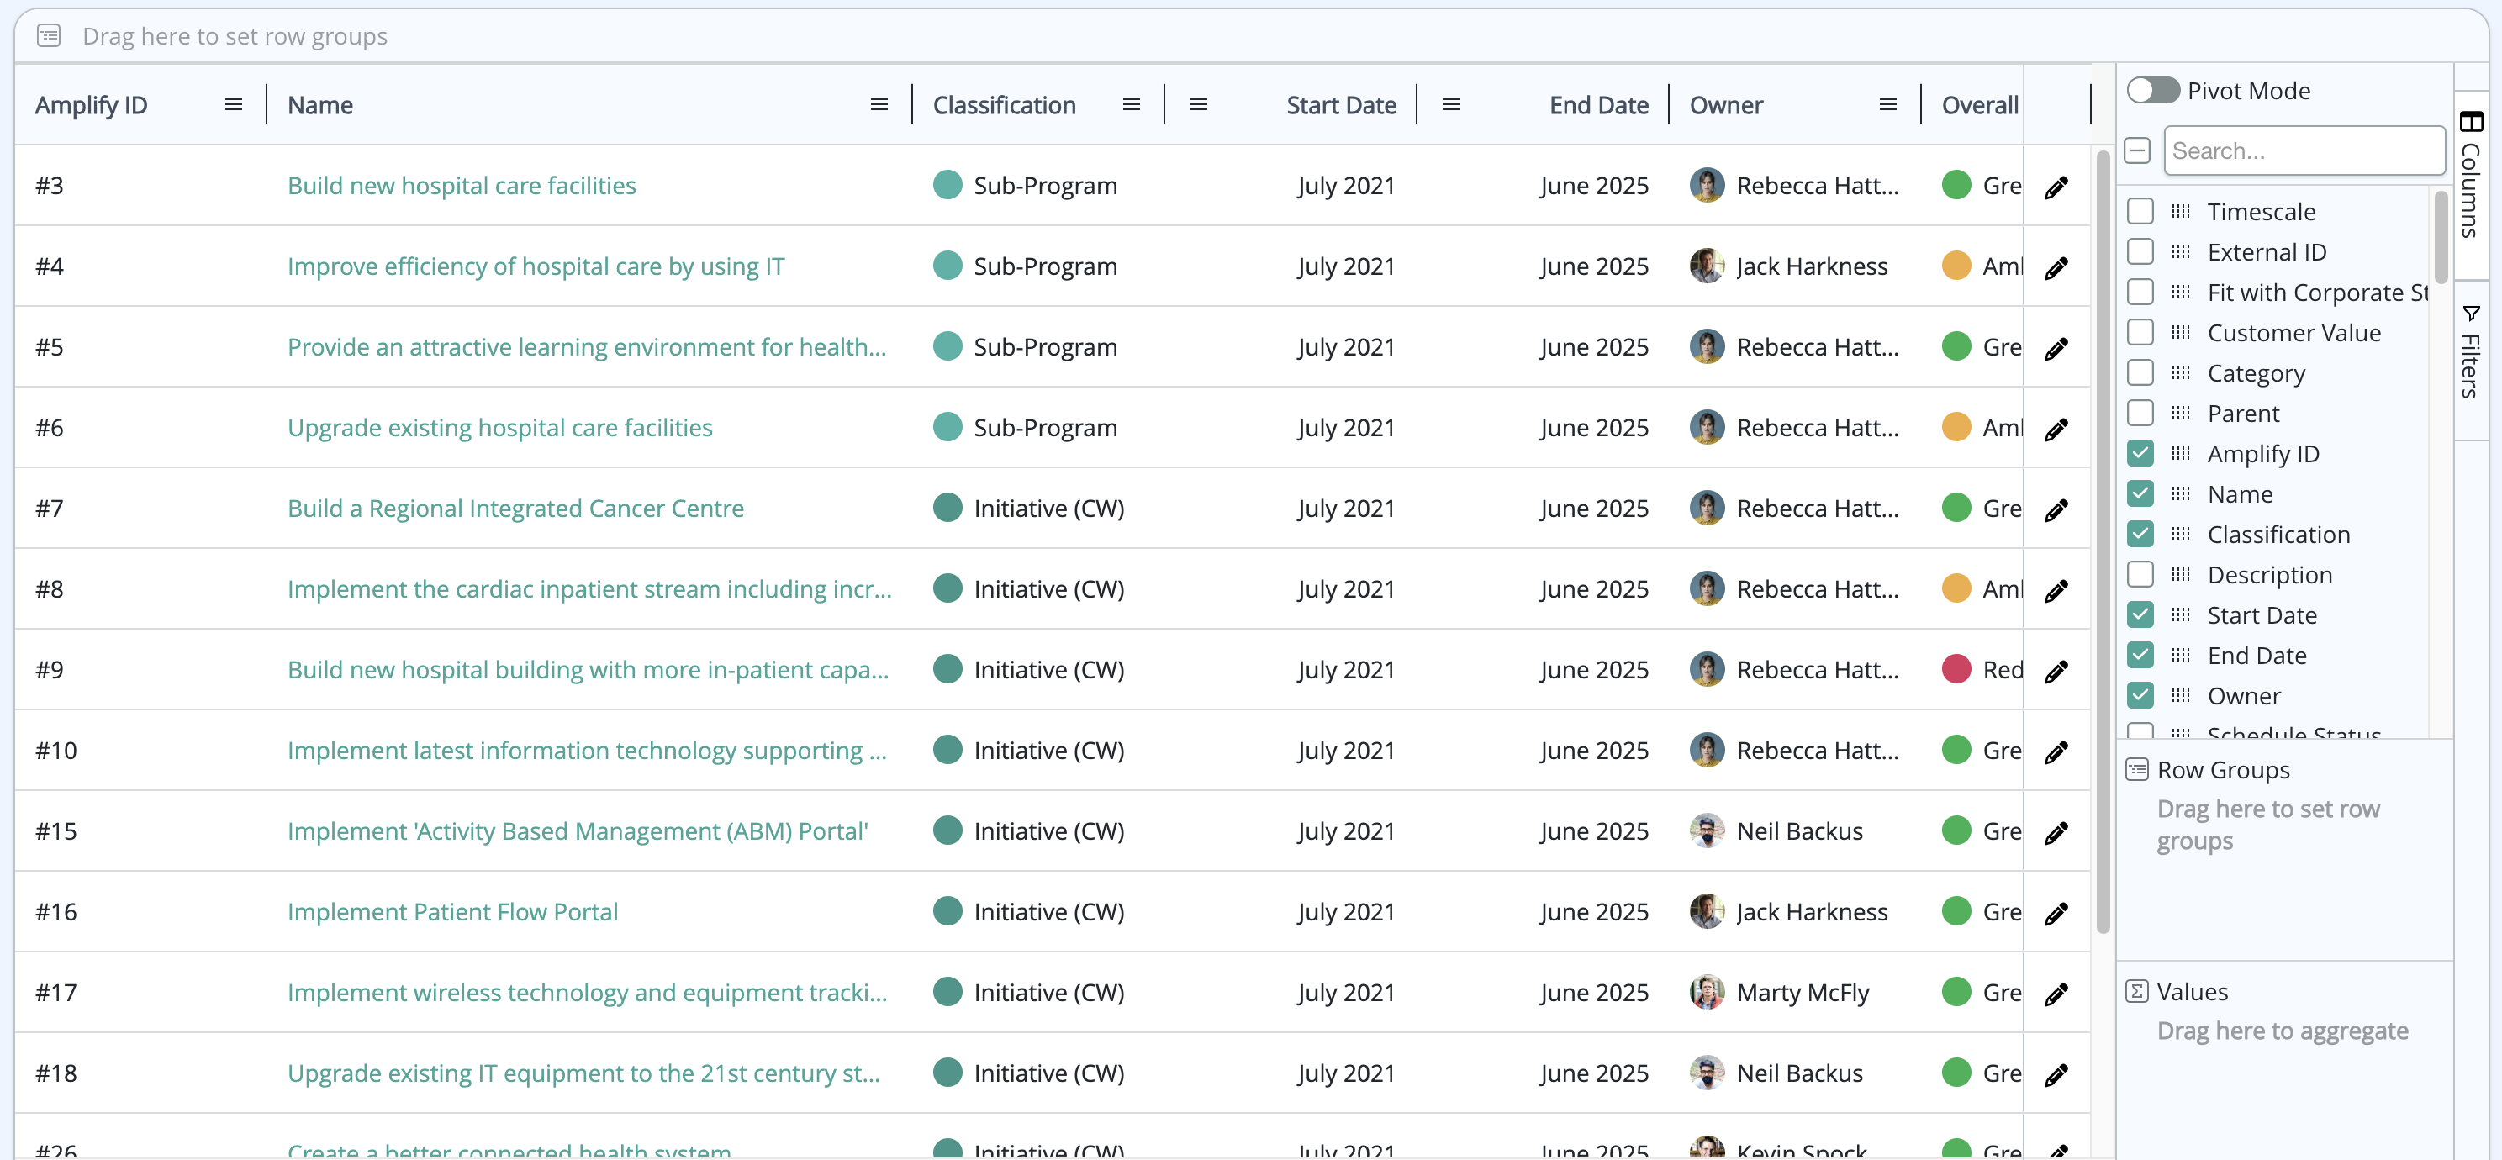Click drag handle icon beside Parent
The image size is (2502, 1160).
(x=2181, y=414)
